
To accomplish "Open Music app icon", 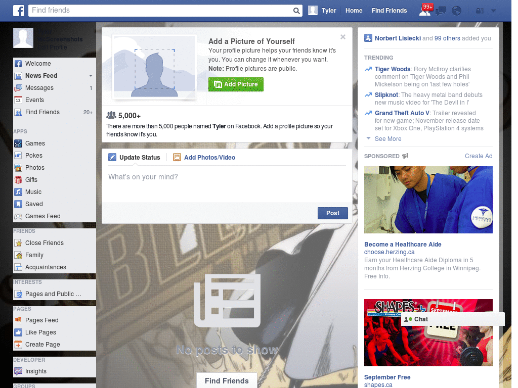I will point(18,192).
